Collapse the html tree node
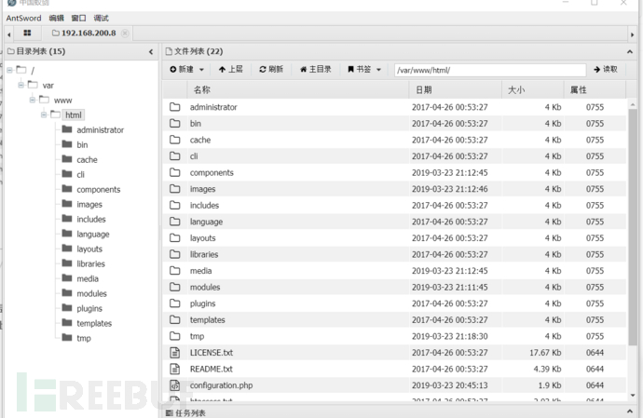This screenshot has height=418, width=643. 43,115
